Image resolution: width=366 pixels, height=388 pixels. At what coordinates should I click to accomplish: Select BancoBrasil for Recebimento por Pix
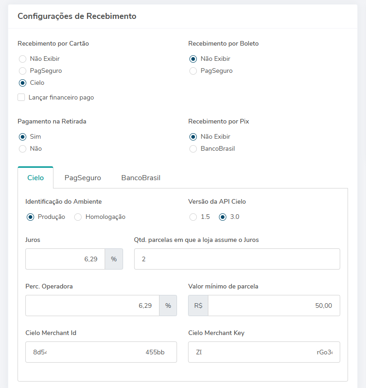point(193,149)
